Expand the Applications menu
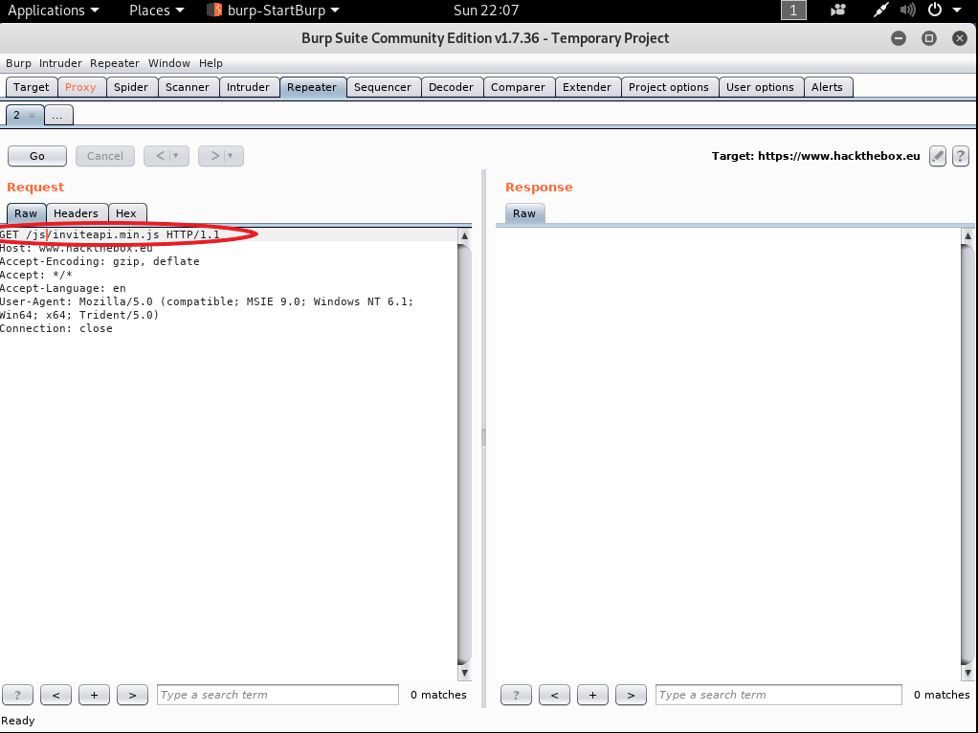 tap(53, 11)
